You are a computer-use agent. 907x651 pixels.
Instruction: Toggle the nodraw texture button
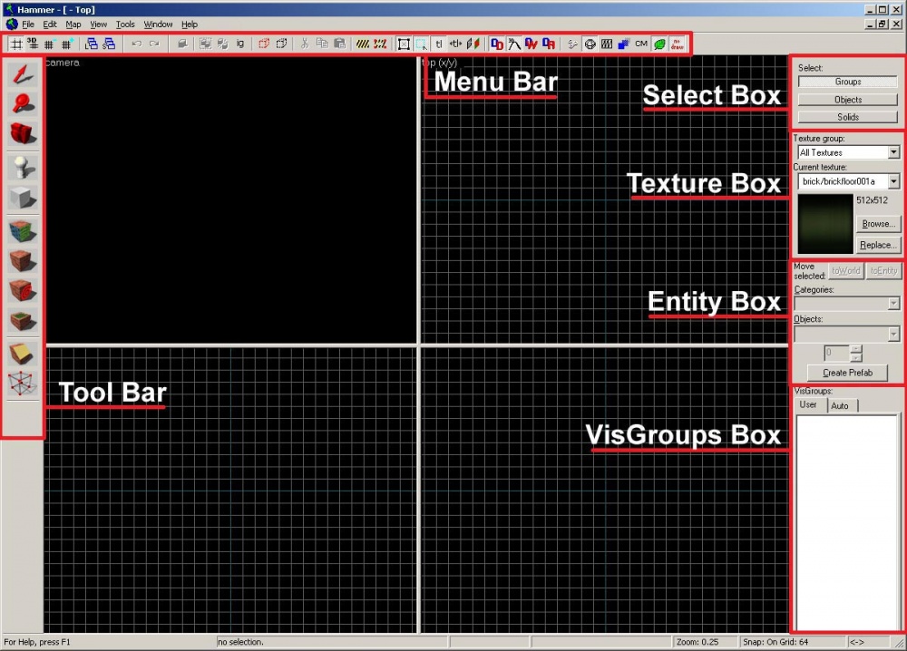[677, 44]
